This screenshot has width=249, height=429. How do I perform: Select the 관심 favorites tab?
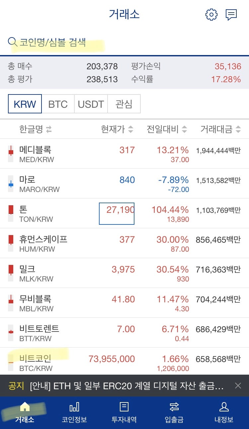tap(124, 104)
